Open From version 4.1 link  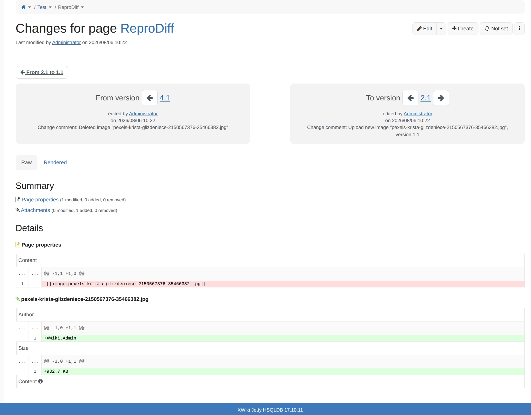pos(165,98)
